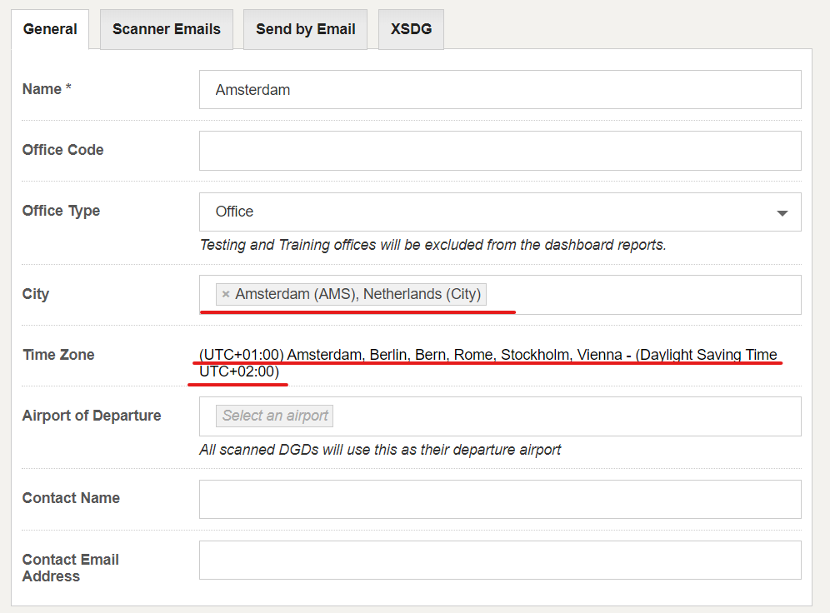This screenshot has height=613, width=830.
Task: Click empty area of City field
Action: [643, 295]
